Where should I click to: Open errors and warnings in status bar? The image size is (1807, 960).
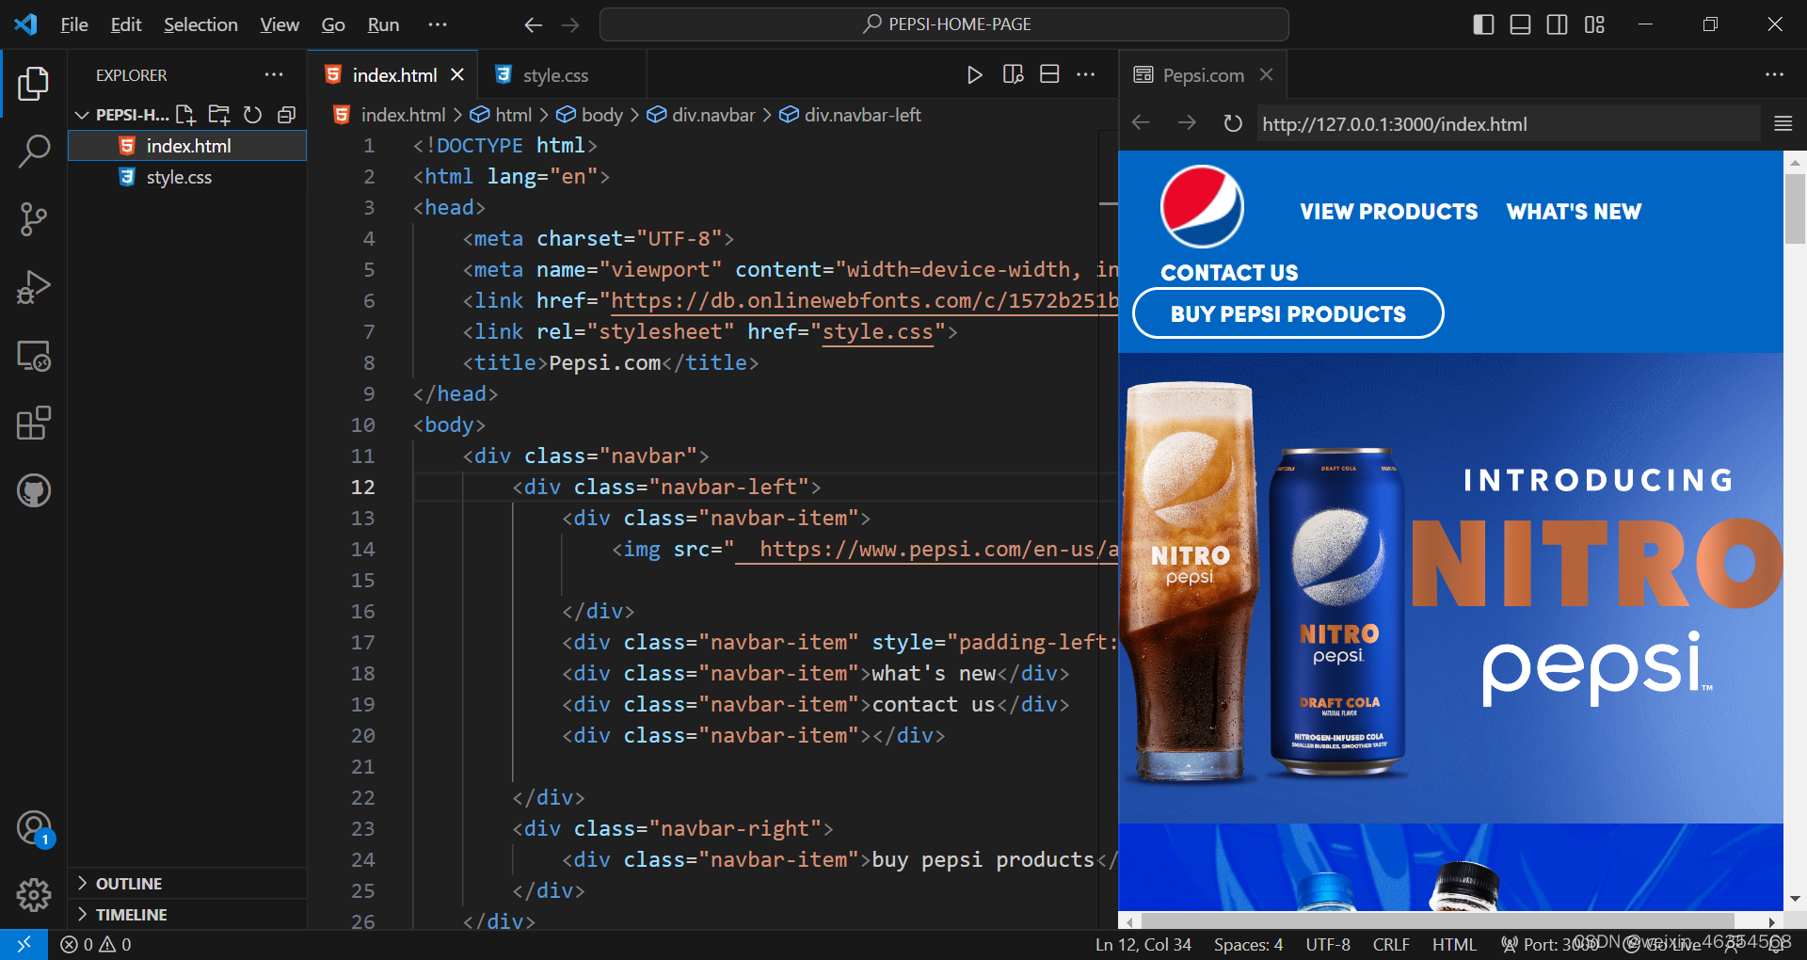[95, 944]
